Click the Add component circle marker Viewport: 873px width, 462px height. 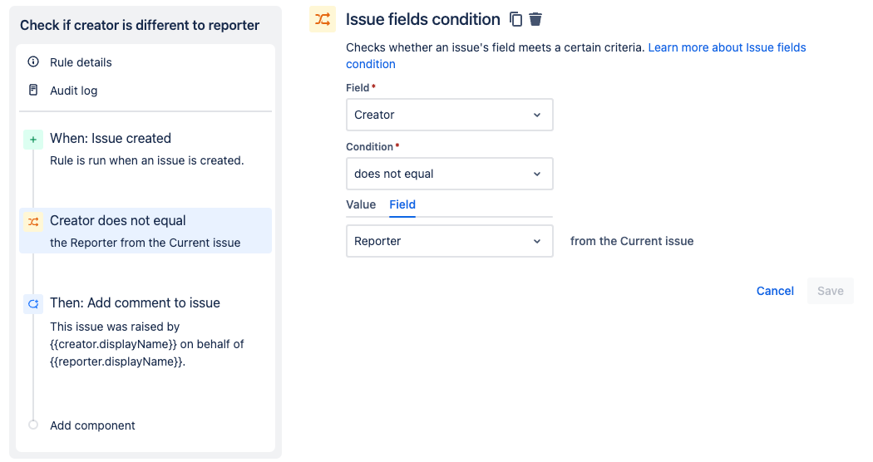click(33, 425)
